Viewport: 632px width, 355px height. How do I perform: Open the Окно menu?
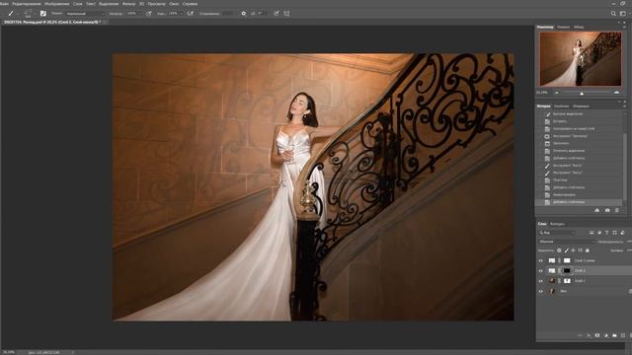[x=174, y=4]
